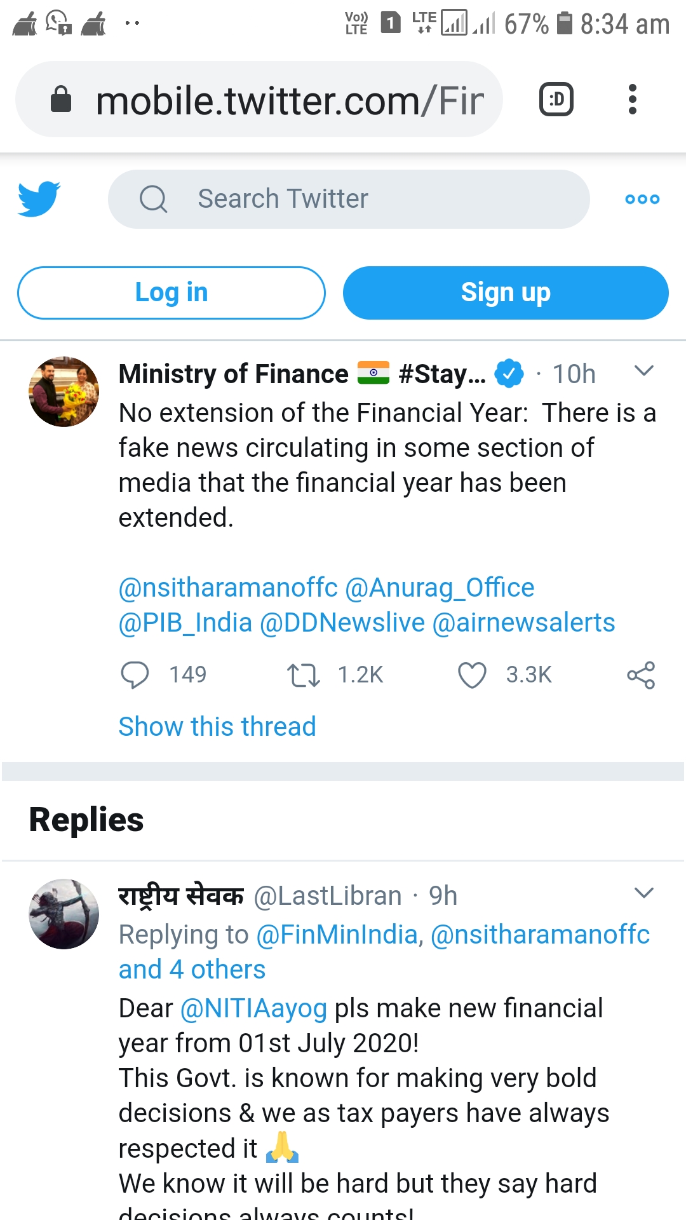Open the browser tab switcher icon
This screenshot has width=686, height=1220.
556,100
